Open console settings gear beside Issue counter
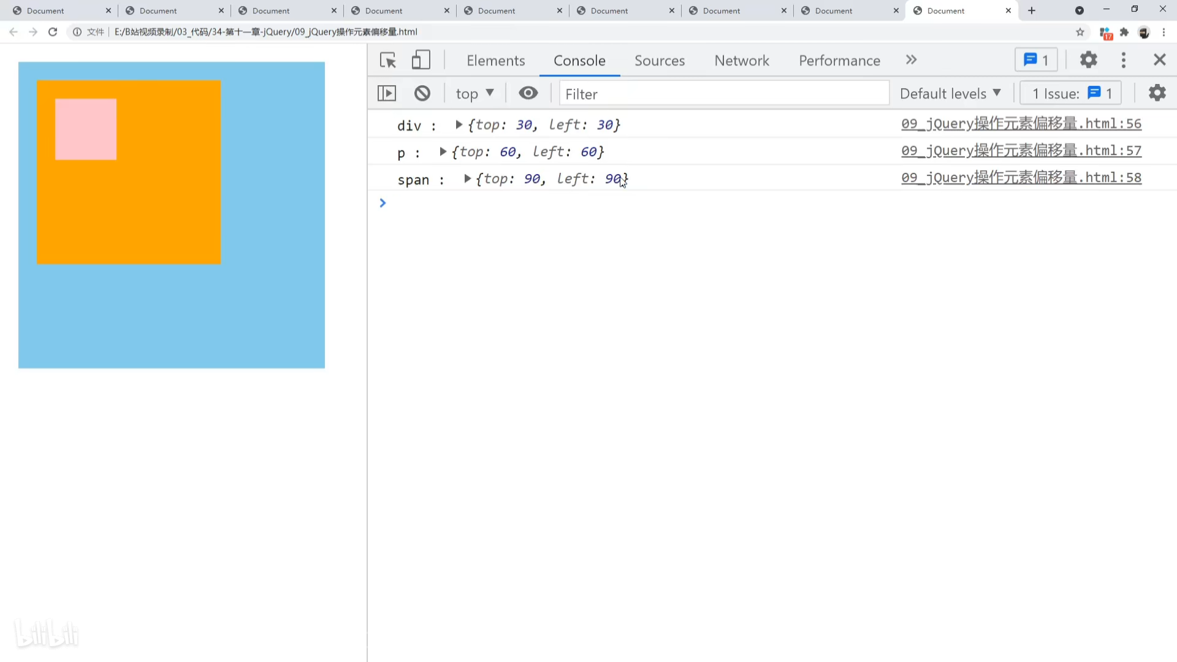1177x662 pixels. [x=1157, y=93]
